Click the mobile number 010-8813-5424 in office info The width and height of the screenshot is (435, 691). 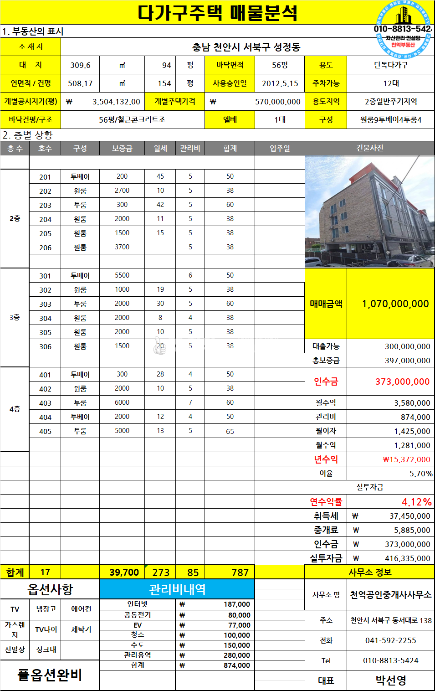[x=391, y=660]
